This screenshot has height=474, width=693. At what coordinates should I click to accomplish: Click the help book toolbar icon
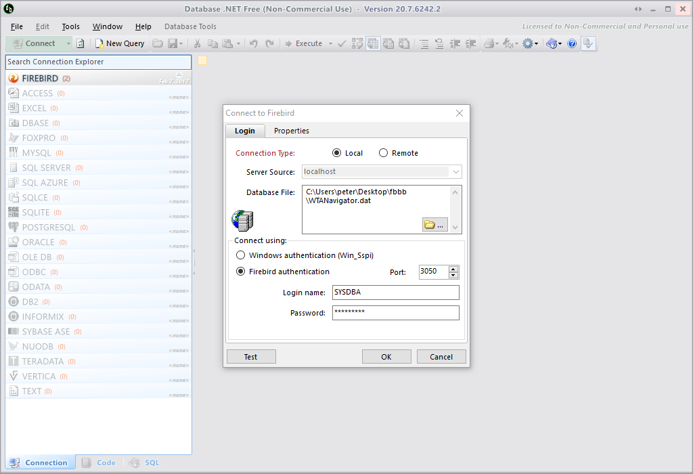(552, 43)
